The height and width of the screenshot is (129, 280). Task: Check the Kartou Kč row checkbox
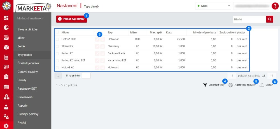[57, 53]
